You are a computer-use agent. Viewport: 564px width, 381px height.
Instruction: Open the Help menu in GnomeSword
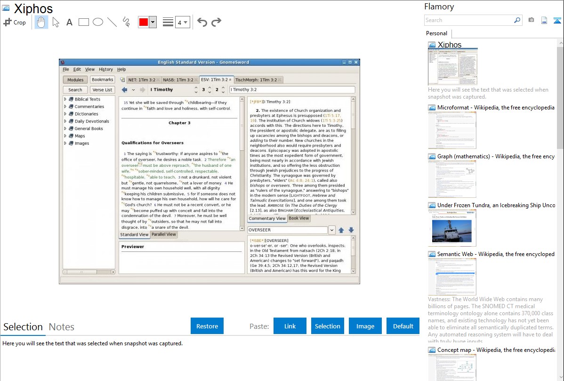pyautogui.click(x=121, y=70)
